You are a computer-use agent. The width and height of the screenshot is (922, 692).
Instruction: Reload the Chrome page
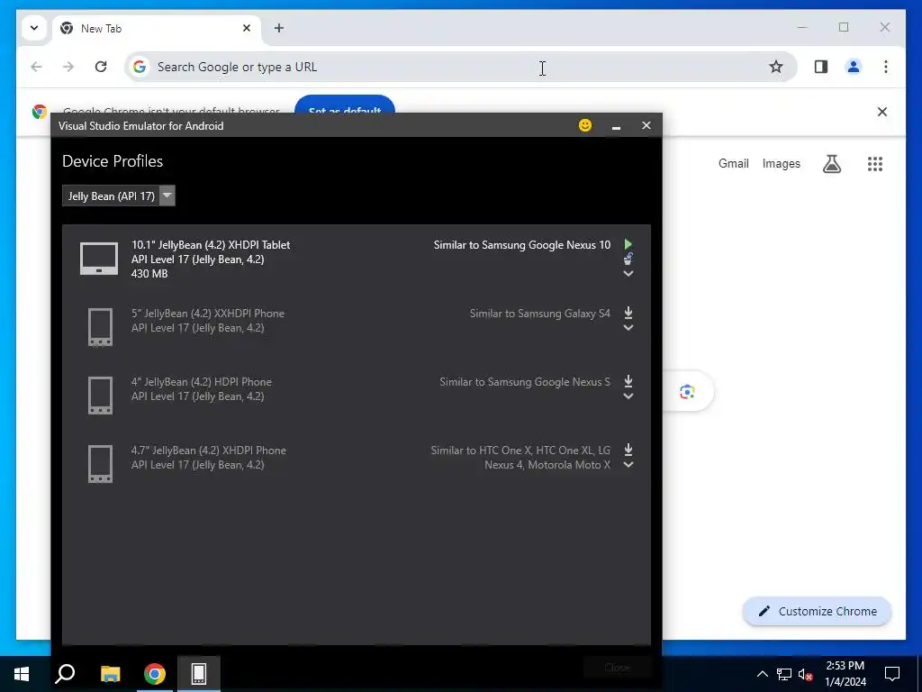tap(101, 67)
